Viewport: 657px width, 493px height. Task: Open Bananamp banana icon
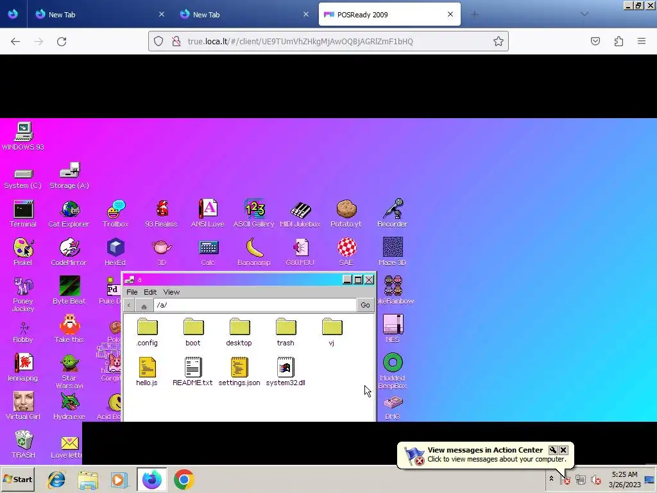click(254, 252)
